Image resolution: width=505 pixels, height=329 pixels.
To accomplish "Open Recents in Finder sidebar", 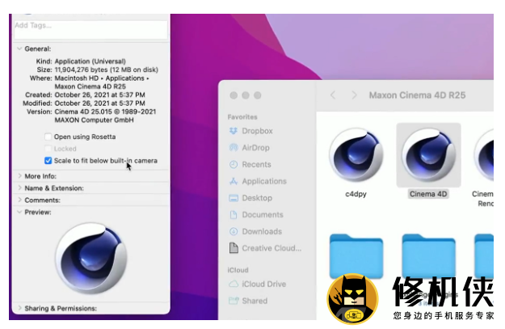I will [x=257, y=164].
